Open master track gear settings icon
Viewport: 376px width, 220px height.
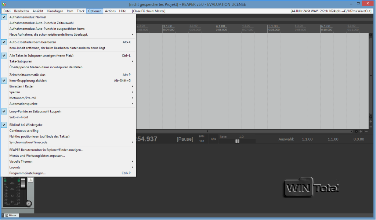pos(29,204)
